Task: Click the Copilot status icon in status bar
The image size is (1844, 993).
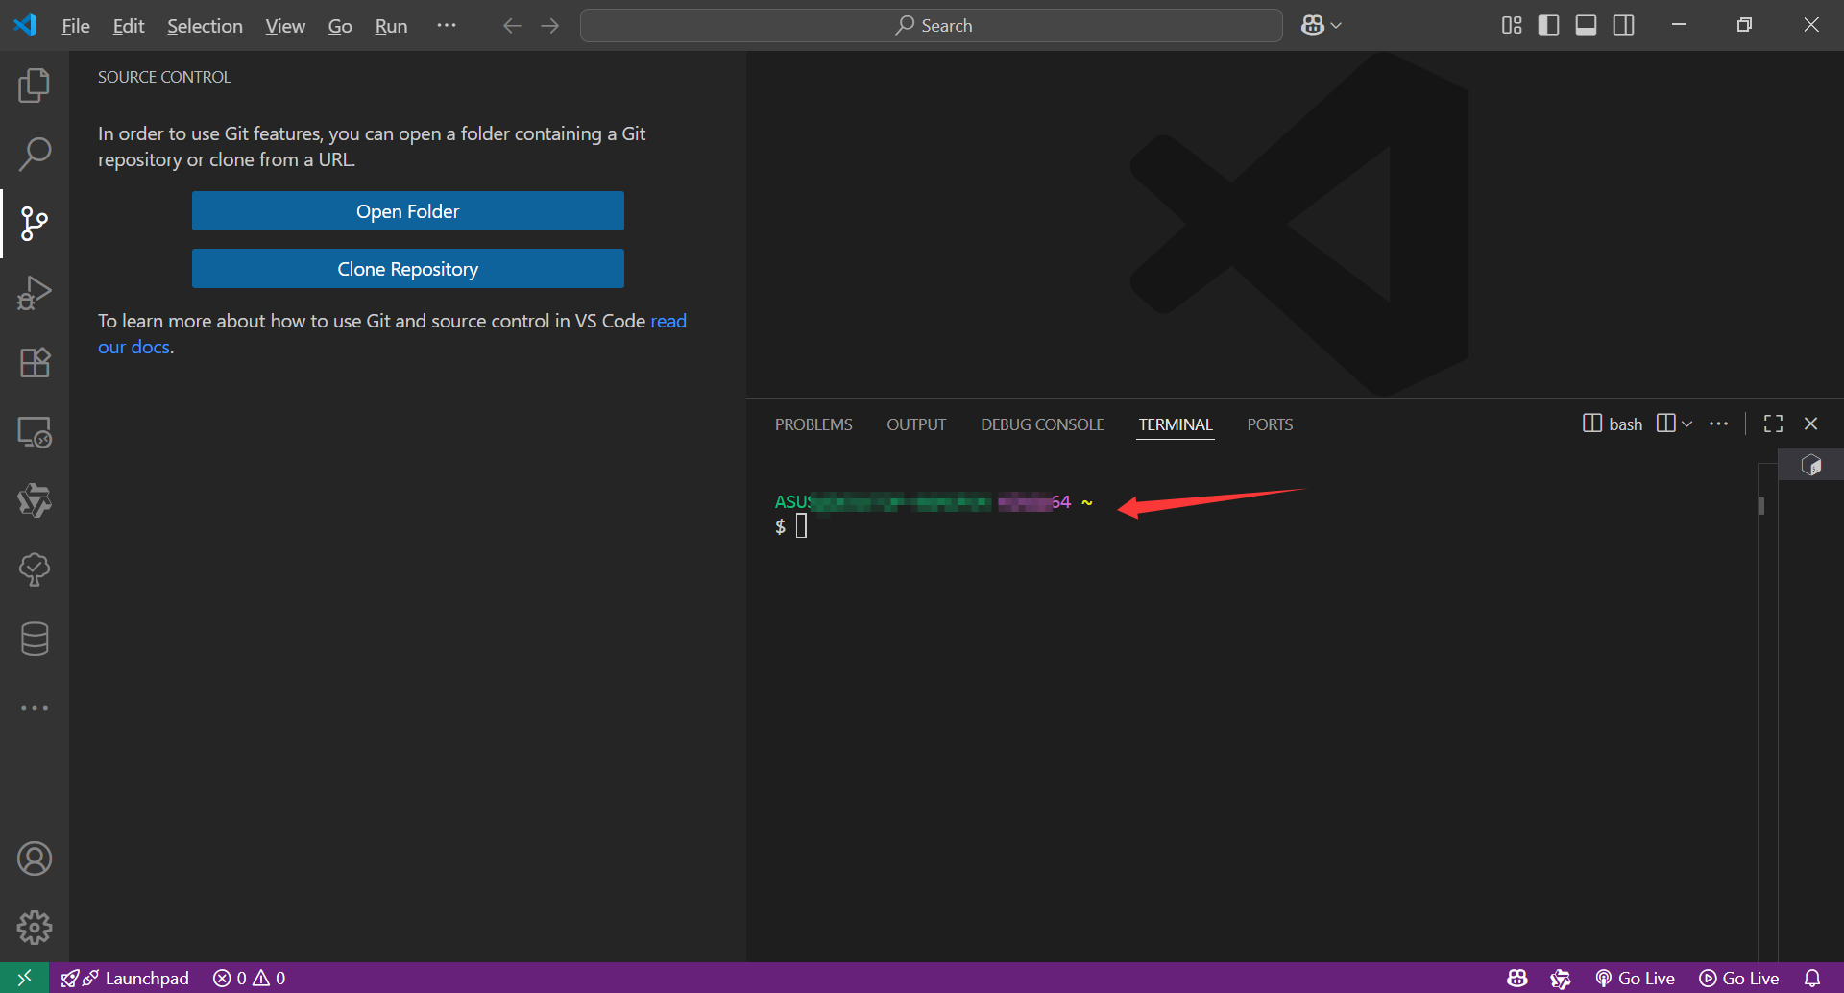Action: coord(1517,978)
